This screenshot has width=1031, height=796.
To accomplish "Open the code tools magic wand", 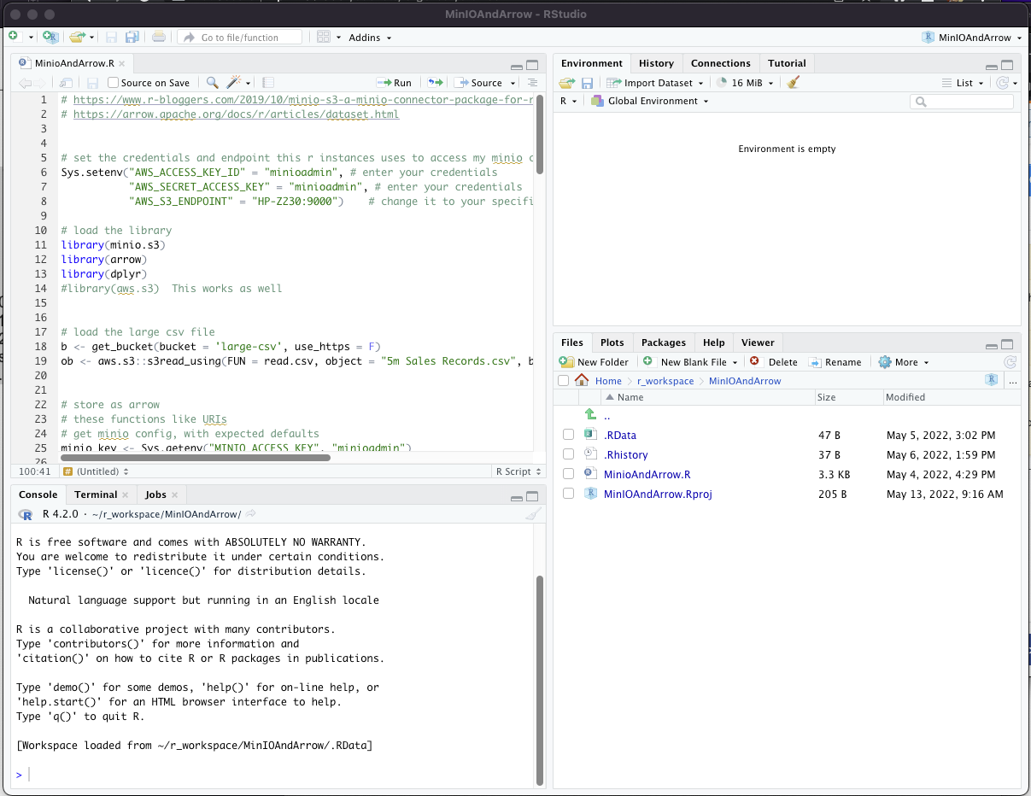I will point(234,83).
